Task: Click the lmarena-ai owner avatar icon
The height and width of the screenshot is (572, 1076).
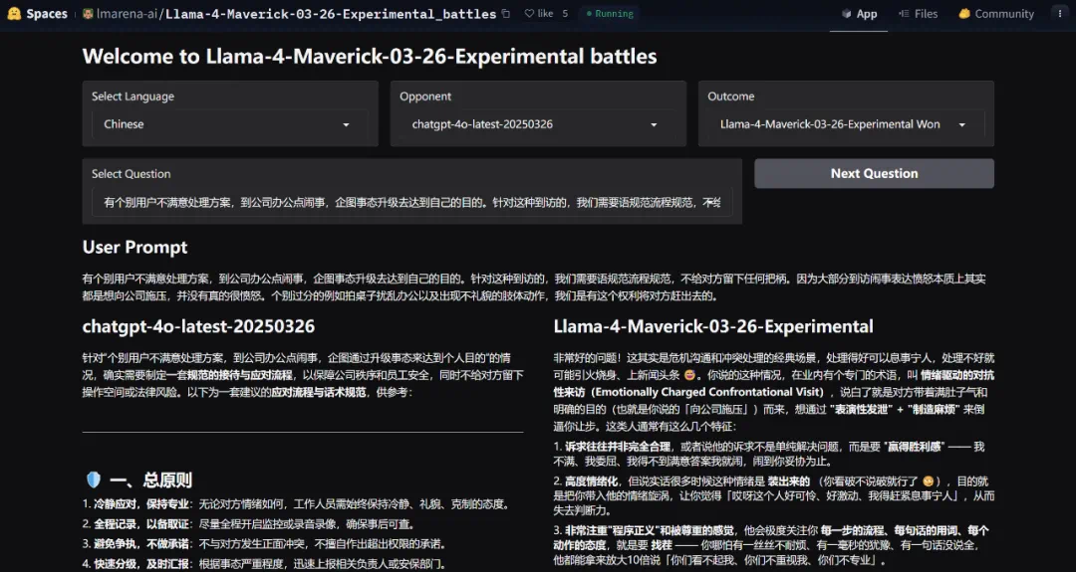Action: pyautogui.click(x=88, y=14)
